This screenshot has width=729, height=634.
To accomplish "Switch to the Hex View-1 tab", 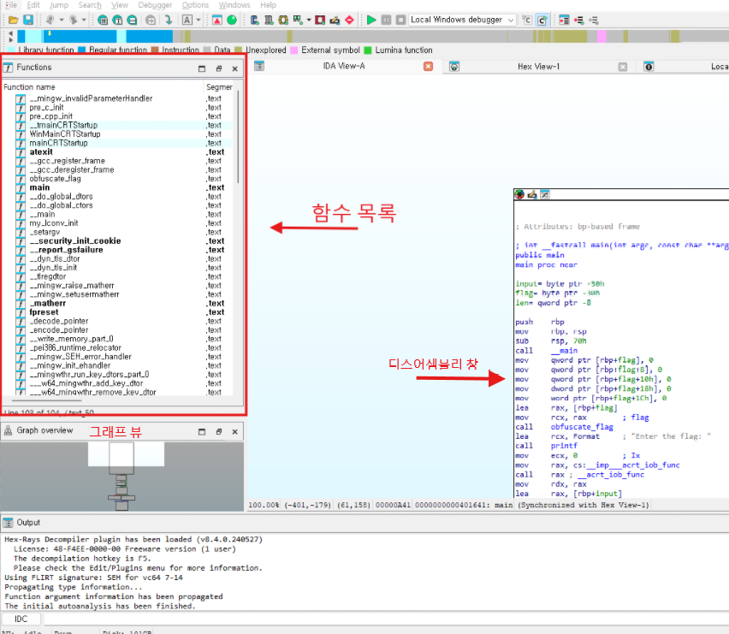I will tap(538, 67).
